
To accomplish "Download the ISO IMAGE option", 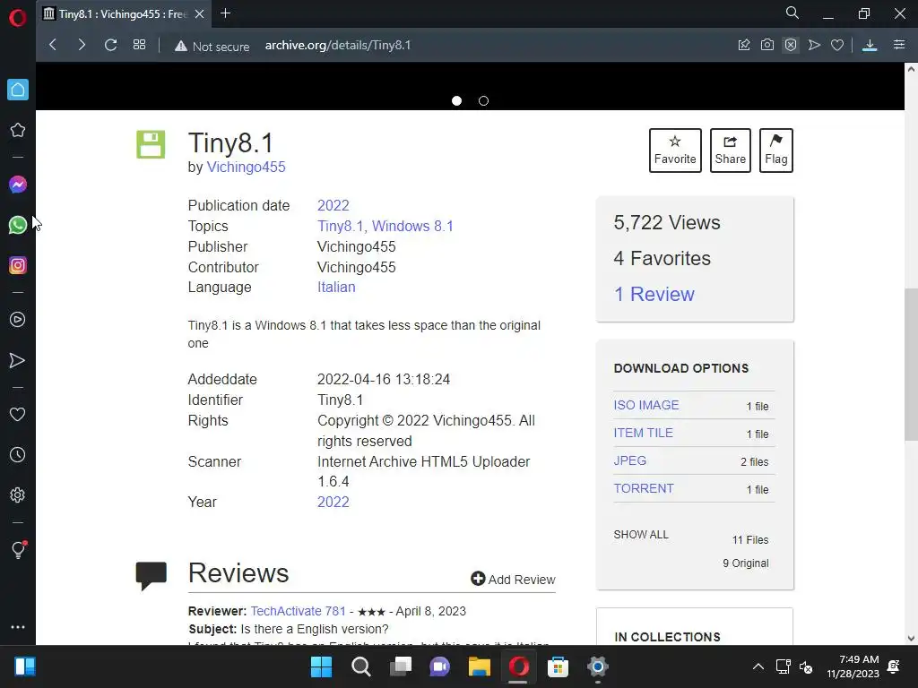I will click(646, 405).
